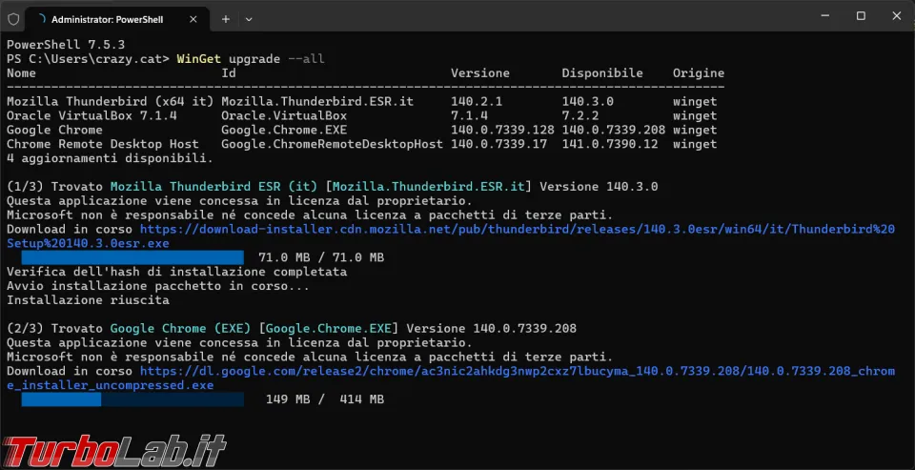Screen dimensions: 915x470
Task: Open a new tab with plus button
Action: [x=226, y=19]
